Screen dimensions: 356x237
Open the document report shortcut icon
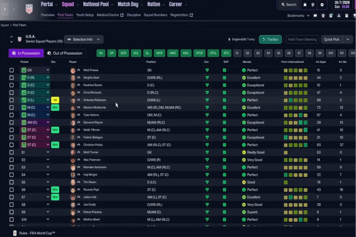coord(347,16)
